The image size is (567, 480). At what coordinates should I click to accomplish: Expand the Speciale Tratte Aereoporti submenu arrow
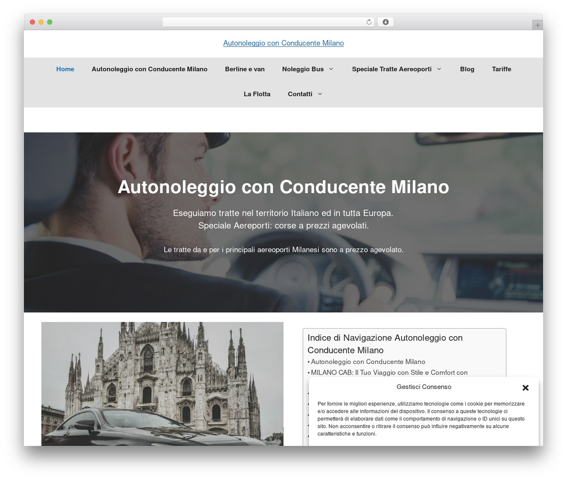439,69
